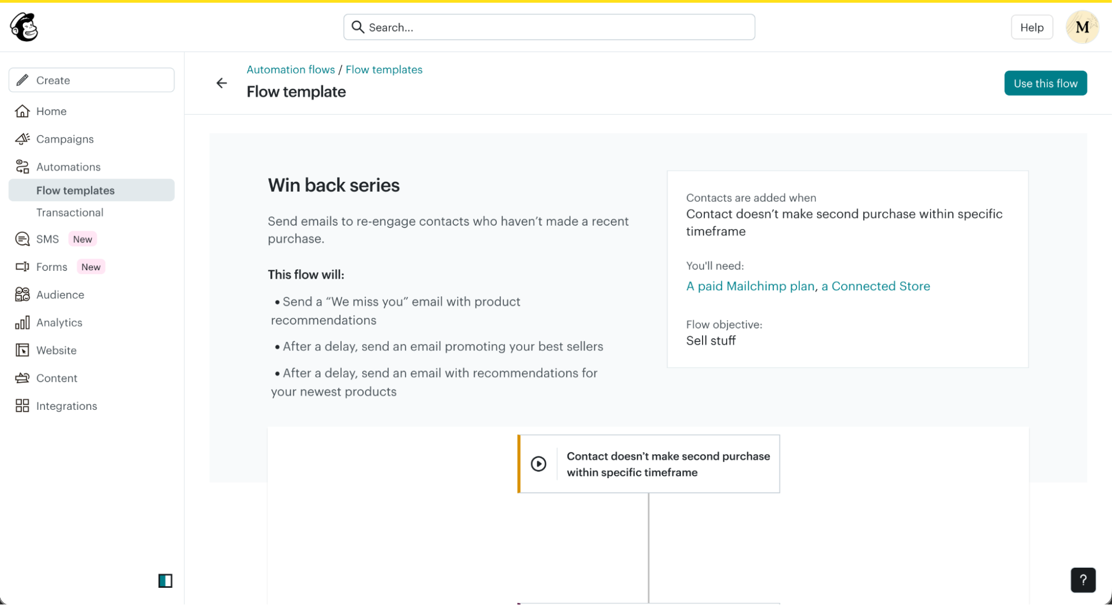Screen dimensions: 1112x605
Task: Open the Content icon
Action: pos(22,378)
